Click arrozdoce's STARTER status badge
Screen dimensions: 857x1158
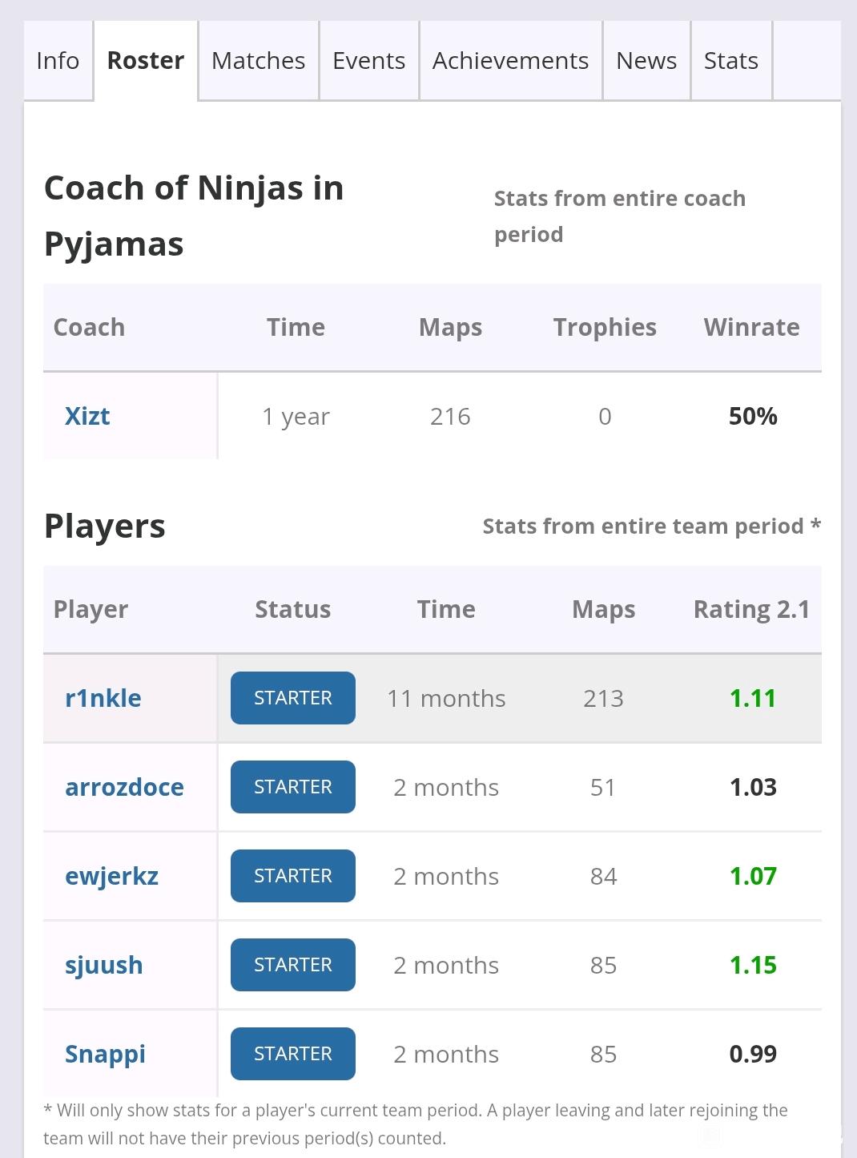pos(292,787)
